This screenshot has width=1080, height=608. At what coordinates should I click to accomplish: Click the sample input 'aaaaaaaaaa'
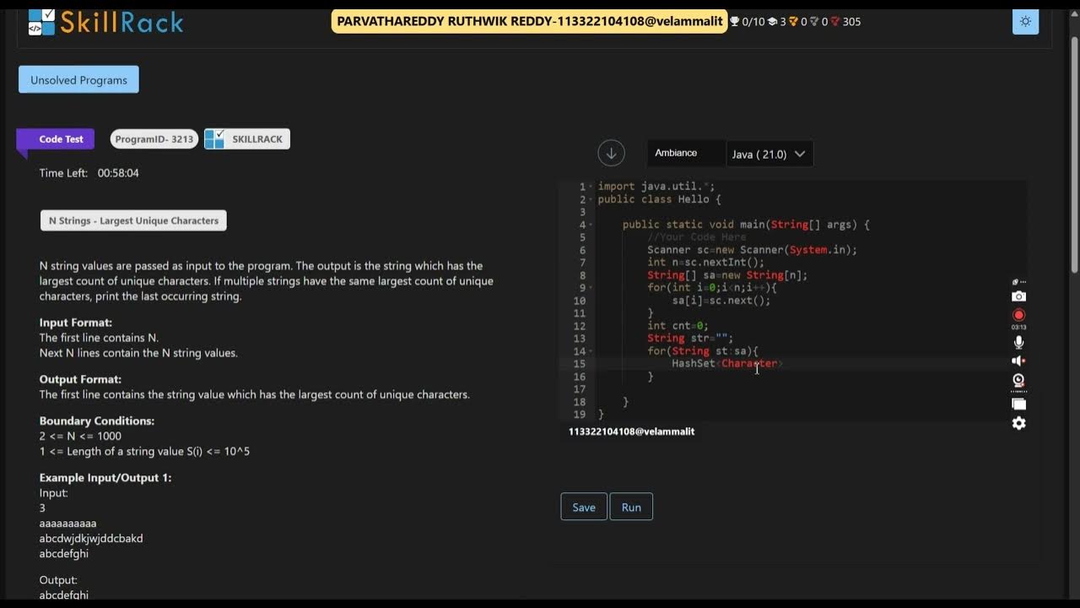67,524
